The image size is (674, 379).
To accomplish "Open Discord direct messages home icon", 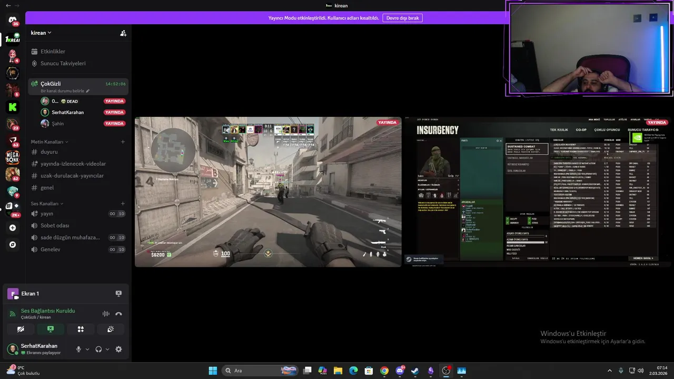I will tap(13, 20).
